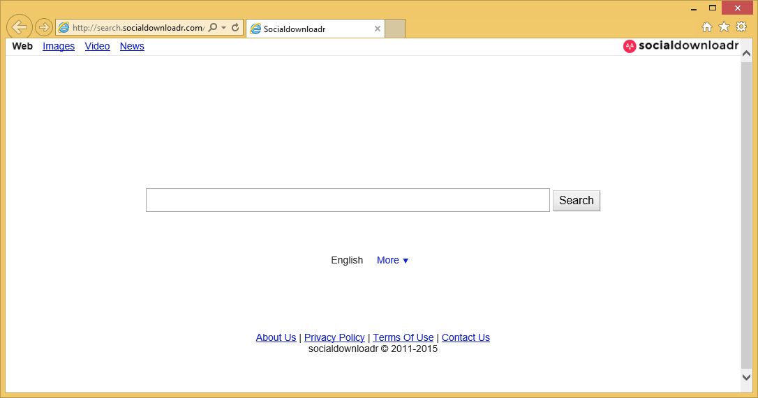This screenshot has height=398, width=758.
Task: Select the address bar URL field
Action: point(138,27)
